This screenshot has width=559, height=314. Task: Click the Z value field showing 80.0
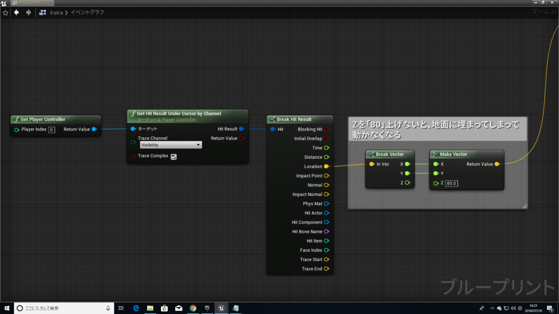(x=451, y=183)
